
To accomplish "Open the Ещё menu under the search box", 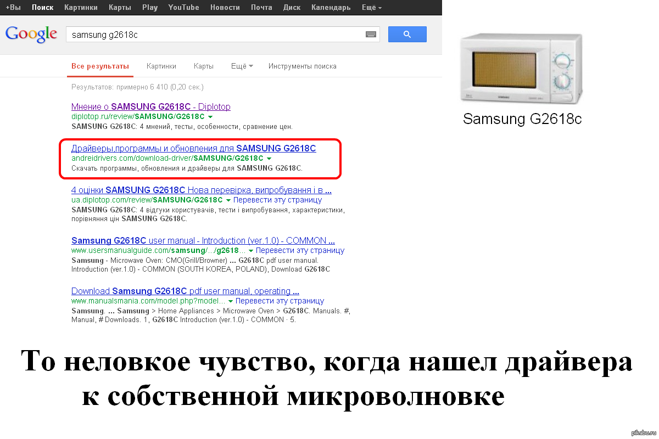I will [x=242, y=66].
